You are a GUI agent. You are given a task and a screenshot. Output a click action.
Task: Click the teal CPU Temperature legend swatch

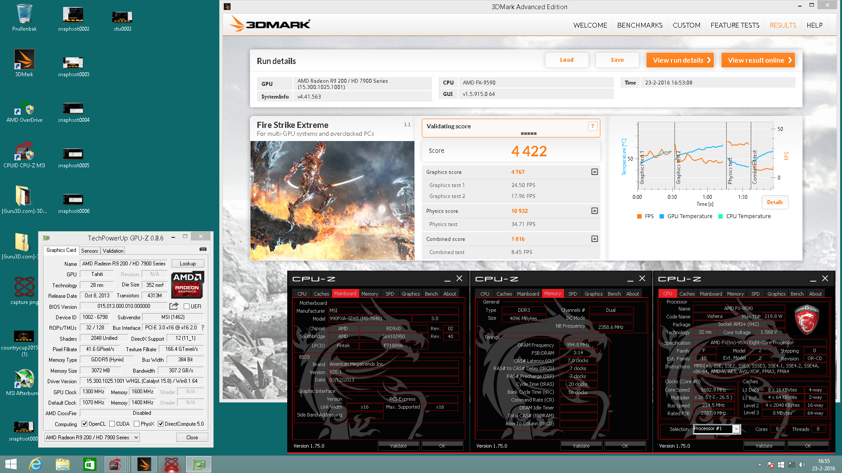click(x=721, y=216)
